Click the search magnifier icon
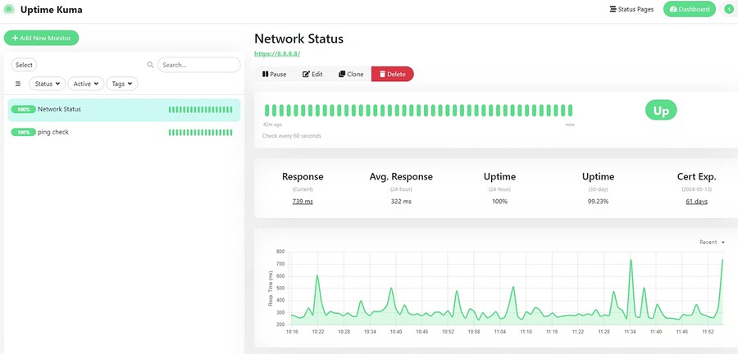 pos(150,65)
